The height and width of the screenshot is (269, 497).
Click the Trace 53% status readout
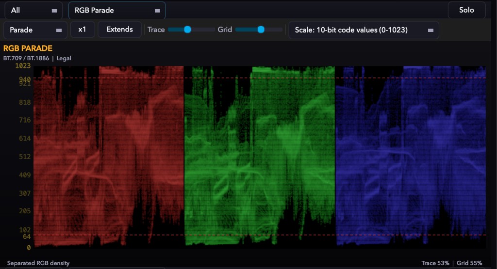(435, 263)
